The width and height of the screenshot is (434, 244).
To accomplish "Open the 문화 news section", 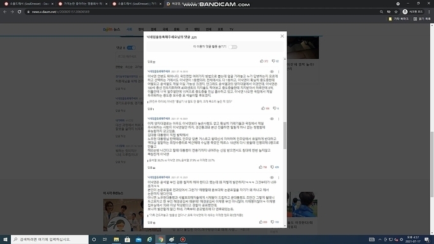I will point(177,29).
